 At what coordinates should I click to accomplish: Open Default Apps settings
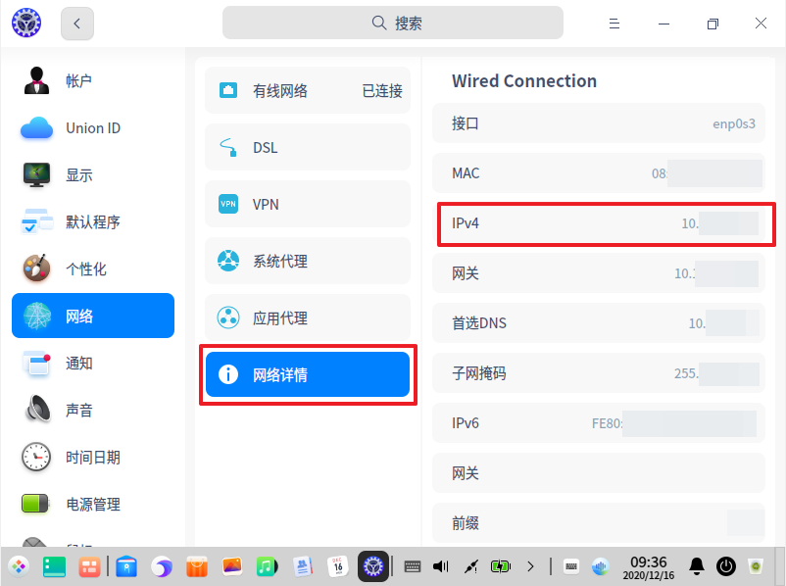tap(93, 221)
